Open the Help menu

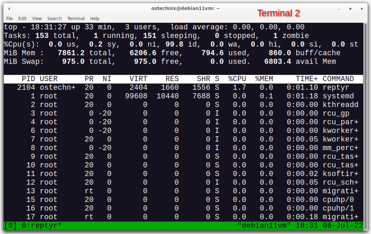[x=95, y=18]
